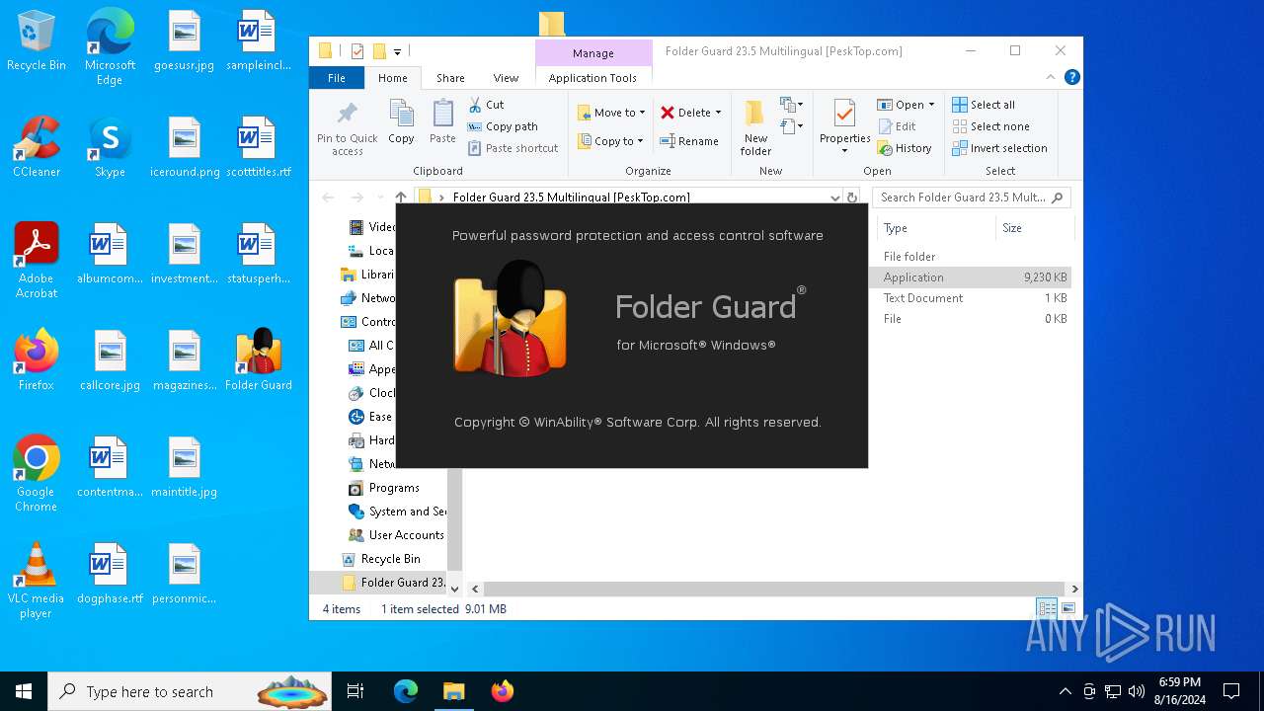Screen dimensions: 1264x711
Task: Select the Text Document row
Action: pyautogui.click(x=970, y=298)
